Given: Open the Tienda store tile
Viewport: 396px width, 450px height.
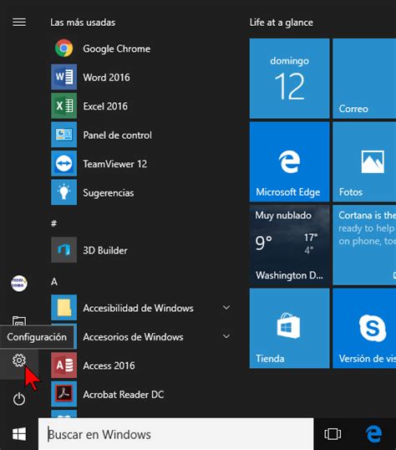Looking at the screenshot, I should click(x=289, y=329).
